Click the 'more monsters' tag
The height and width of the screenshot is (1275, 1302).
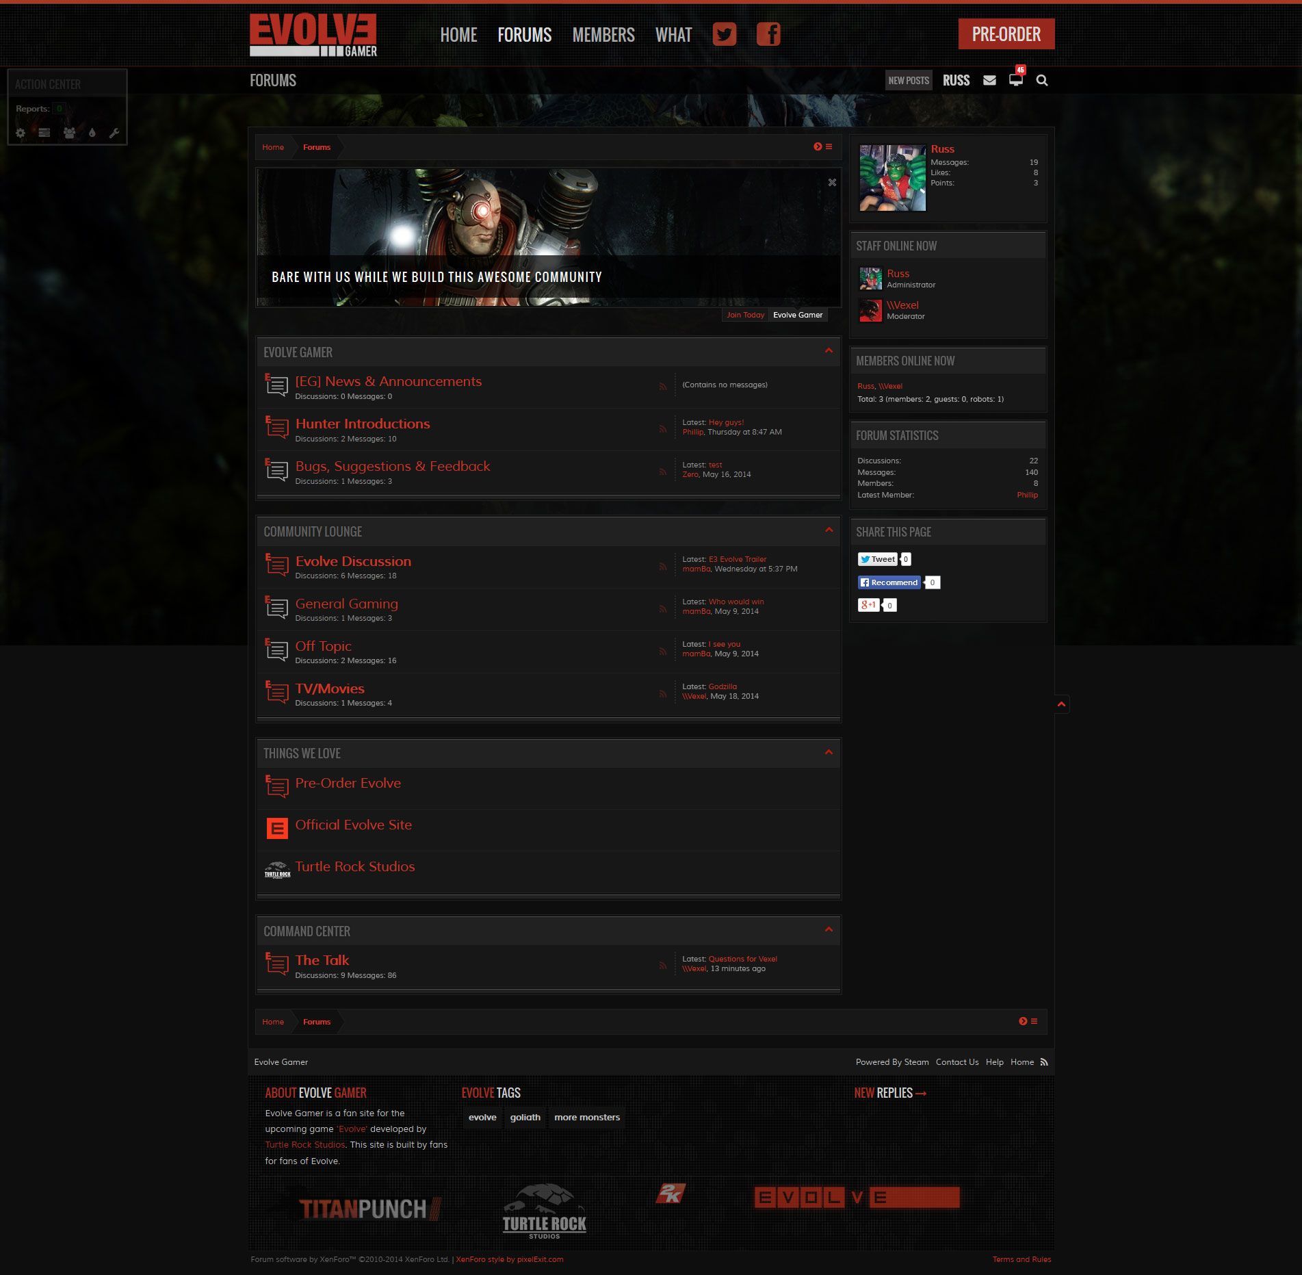(587, 1117)
